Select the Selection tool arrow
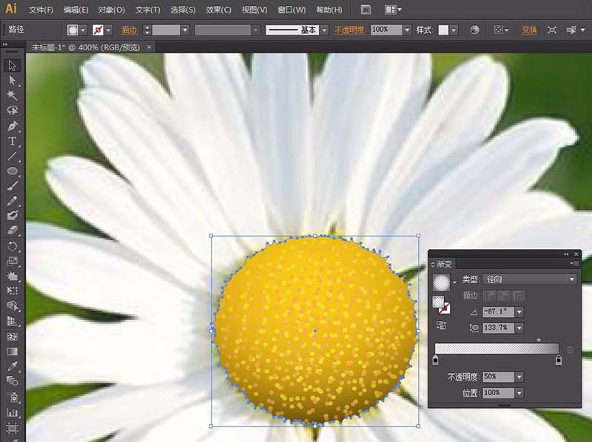The height and width of the screenshot is (442, 592). (x=12, y=66)
